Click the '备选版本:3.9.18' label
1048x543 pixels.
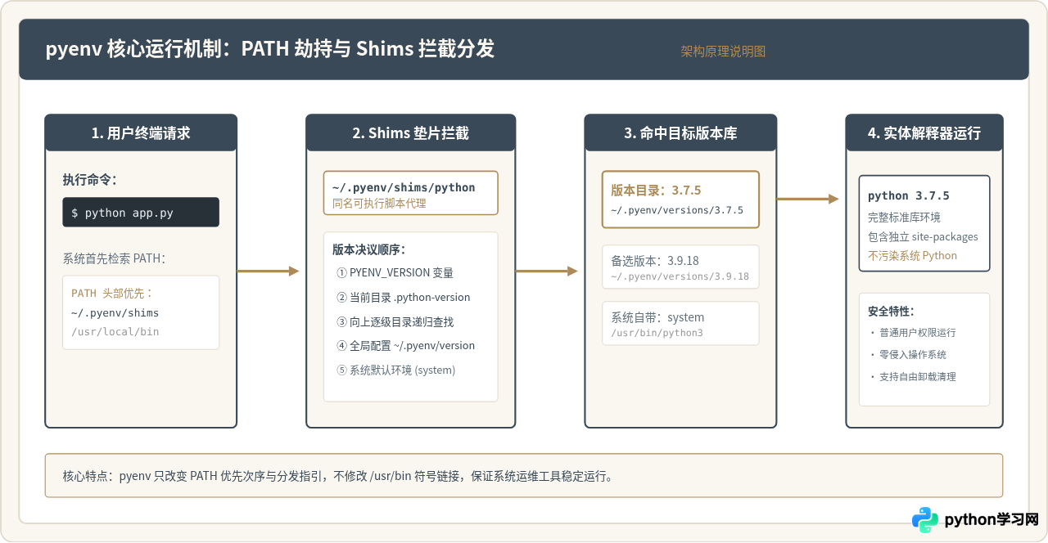coord(655,261)
